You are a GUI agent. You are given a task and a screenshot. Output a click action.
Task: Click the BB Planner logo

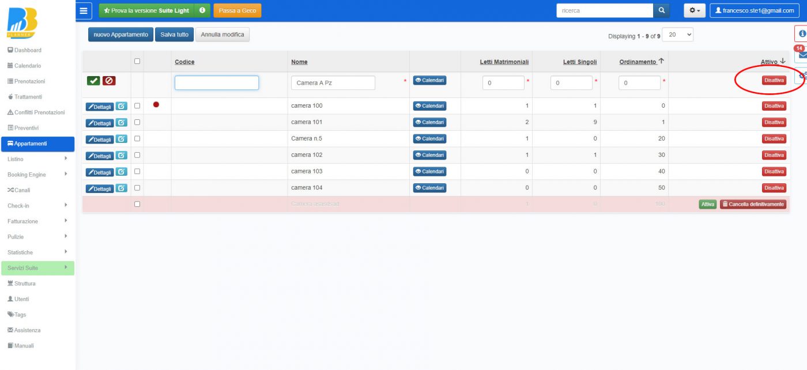coord(23,22)
